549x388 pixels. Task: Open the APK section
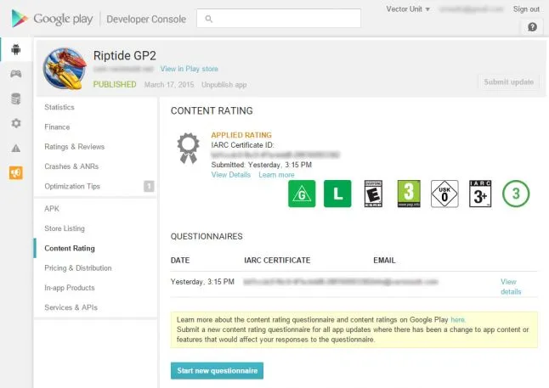52,209
